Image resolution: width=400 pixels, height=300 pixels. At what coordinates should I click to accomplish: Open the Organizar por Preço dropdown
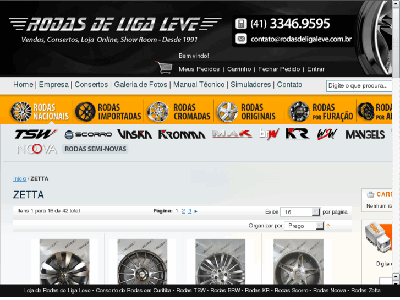[304, 226]
